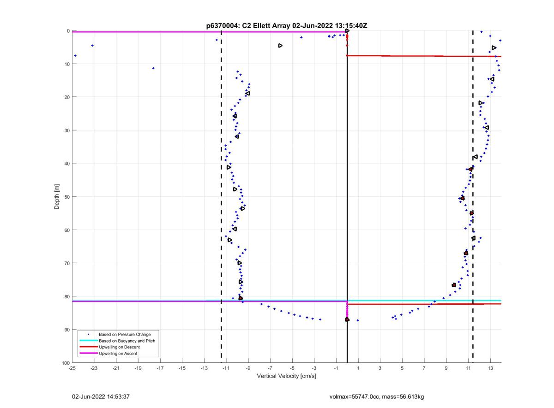Viewport: 554px width, 408px height.
Task: Click x-axis tick label -25
Action: pos(72,368)
